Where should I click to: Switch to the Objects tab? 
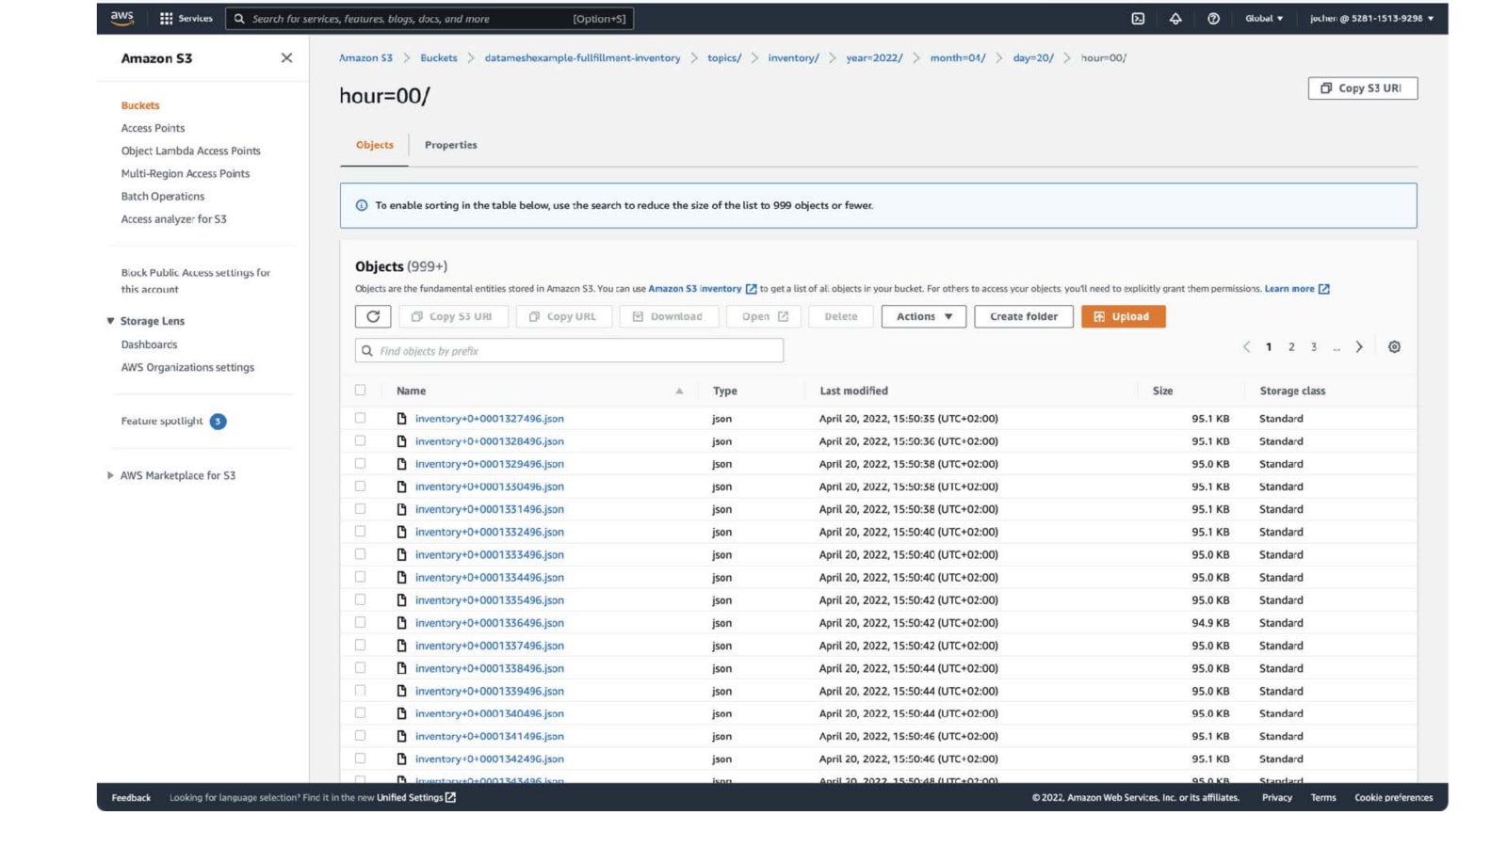[375, 145]
